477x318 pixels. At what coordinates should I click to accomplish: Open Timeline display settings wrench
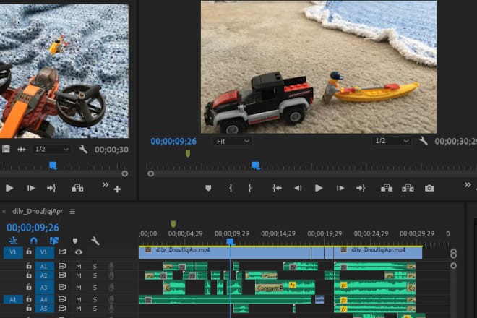tap(95, 241)
